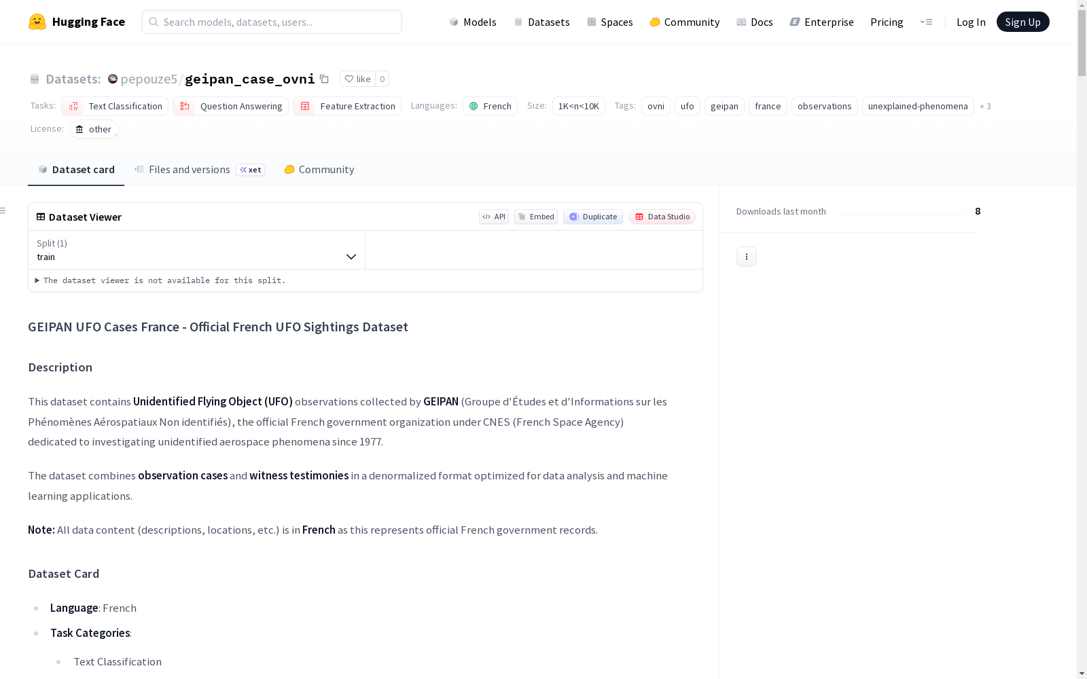Click the Dataset Card heading
1087x679 pixels.
point(64,574)
